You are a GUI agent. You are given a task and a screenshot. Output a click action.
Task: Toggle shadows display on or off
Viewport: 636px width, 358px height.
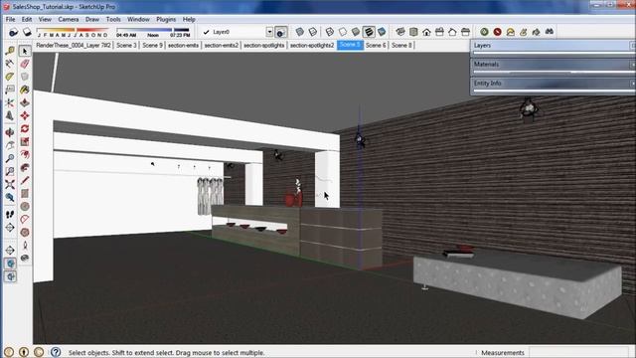point(27,32)
